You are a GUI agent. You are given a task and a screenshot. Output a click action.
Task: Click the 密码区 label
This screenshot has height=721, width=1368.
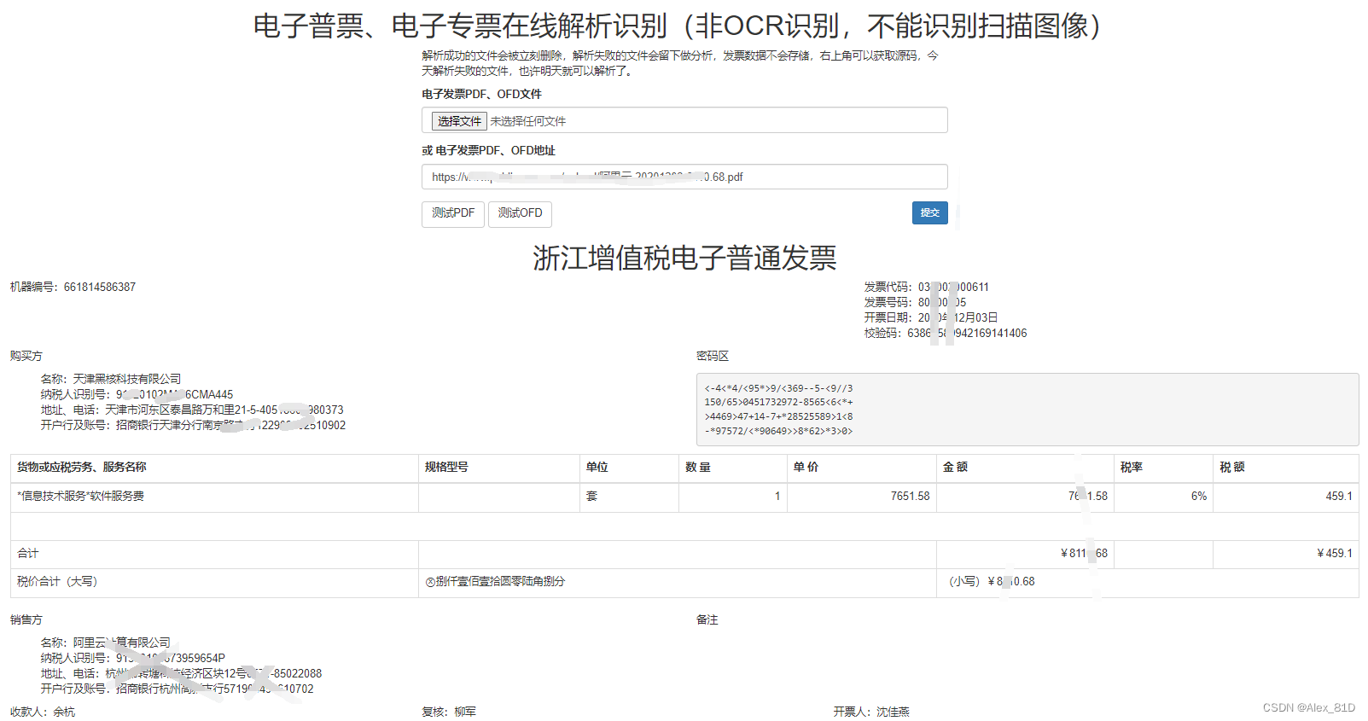[713, 356]
